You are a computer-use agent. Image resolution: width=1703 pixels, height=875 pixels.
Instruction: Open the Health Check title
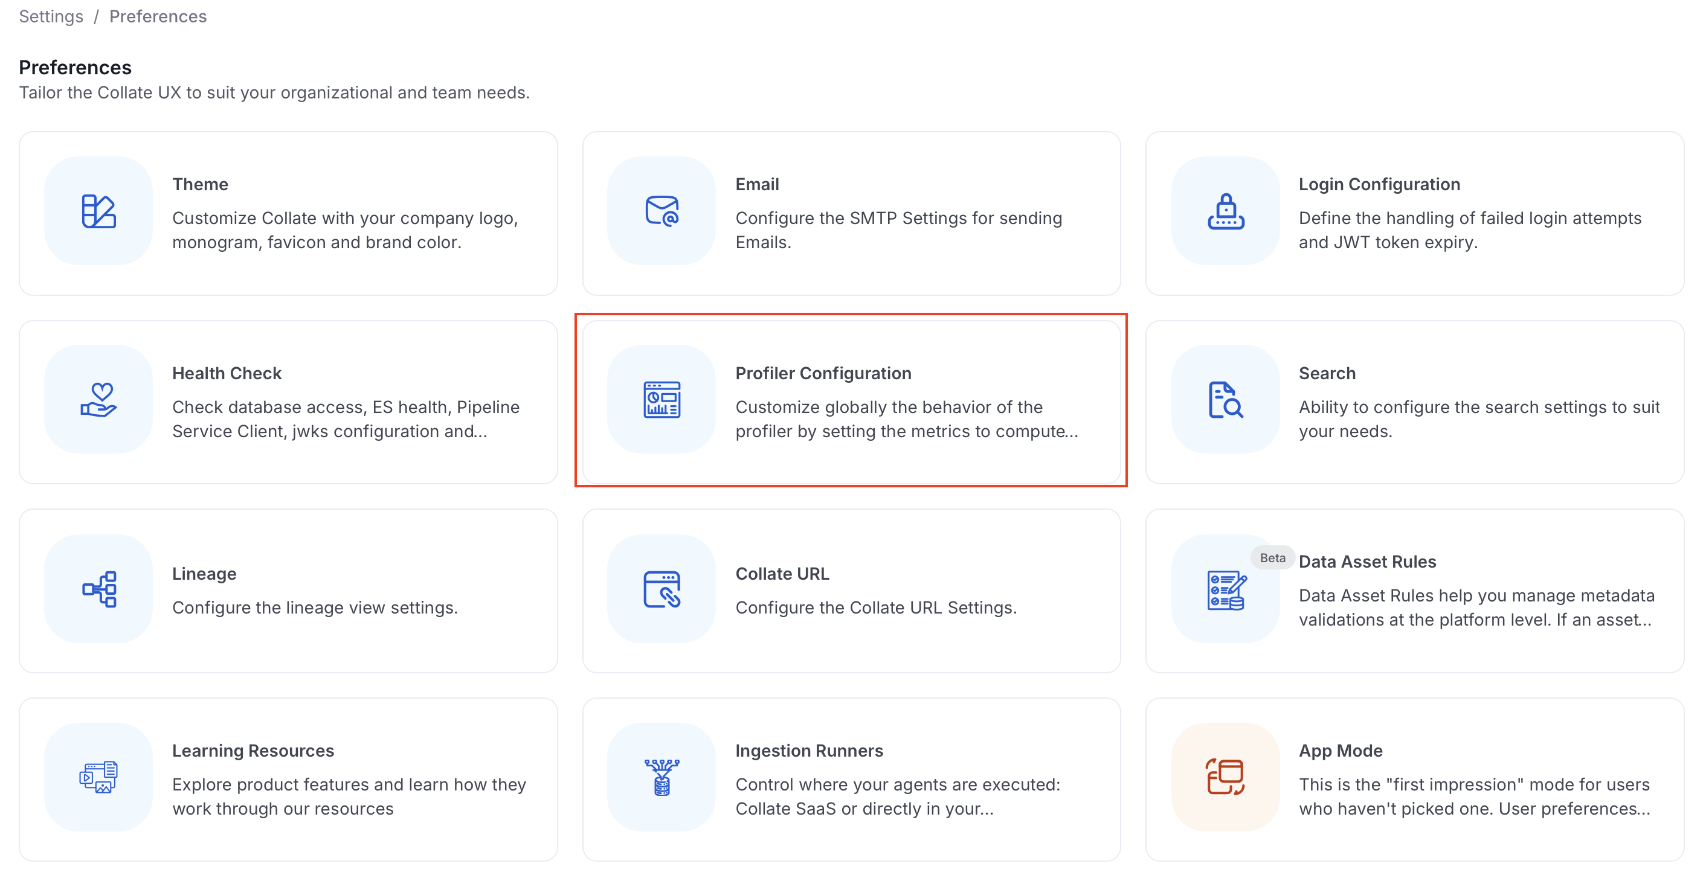tap(227, 373)
